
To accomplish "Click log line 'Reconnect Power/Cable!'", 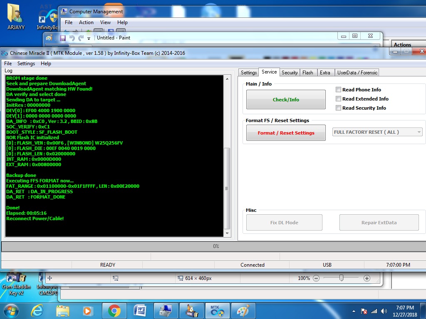I will click(35, 218).
